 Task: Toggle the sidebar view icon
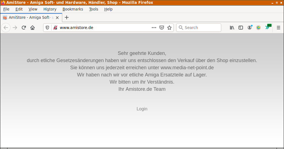click(241, 28)
